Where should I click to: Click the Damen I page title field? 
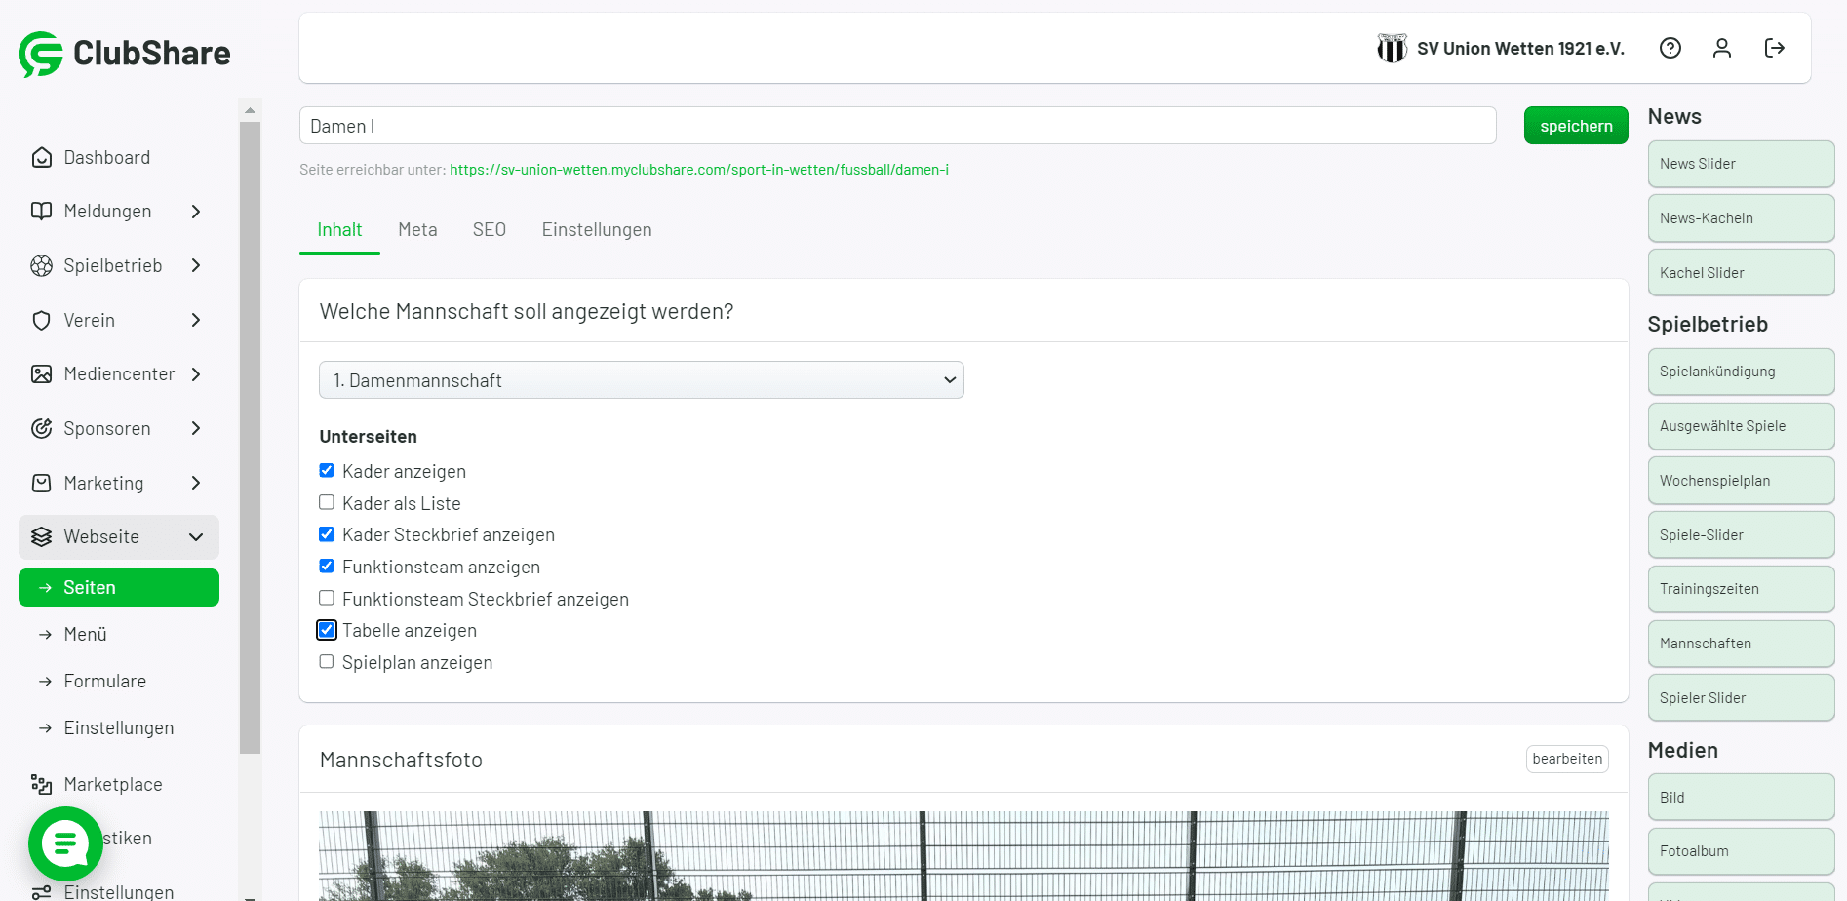[x=897, y=126]
